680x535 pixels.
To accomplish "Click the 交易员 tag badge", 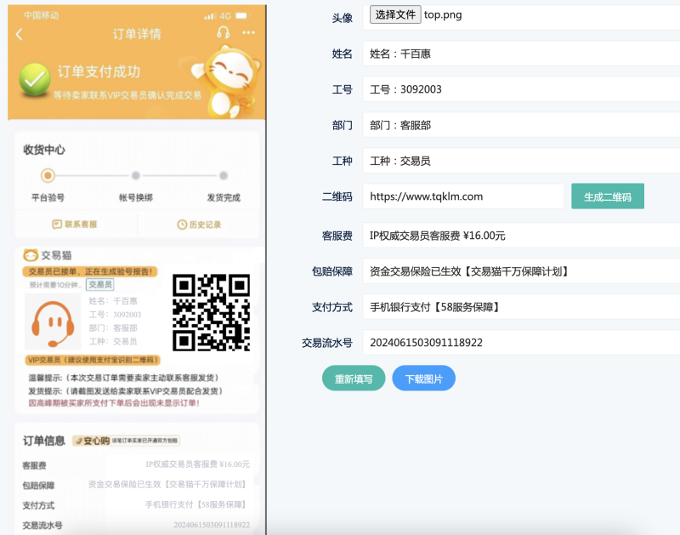I will (x=100, y=284).
